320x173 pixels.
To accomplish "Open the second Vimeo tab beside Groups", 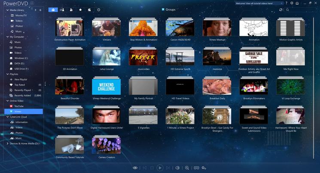I will click(x=62, y=9).
